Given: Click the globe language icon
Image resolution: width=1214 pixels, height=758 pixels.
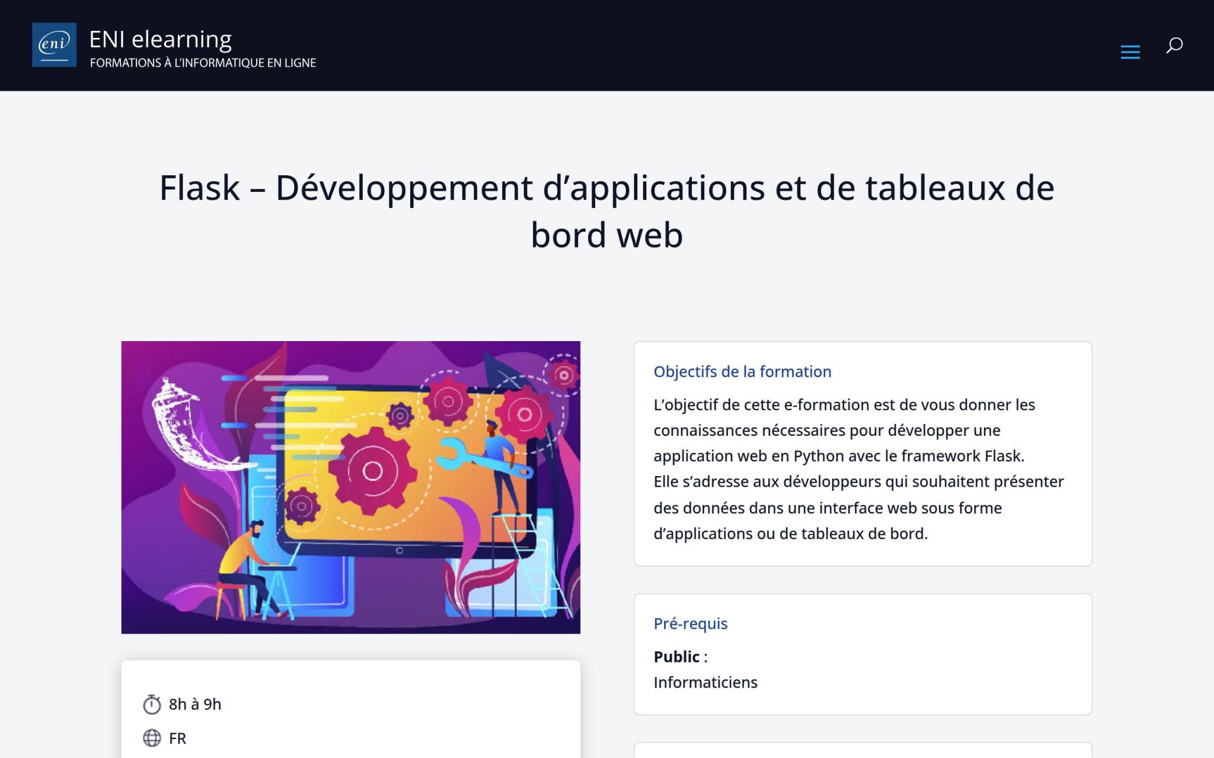Looking at the screenshot, I should [x=152, y=738].
